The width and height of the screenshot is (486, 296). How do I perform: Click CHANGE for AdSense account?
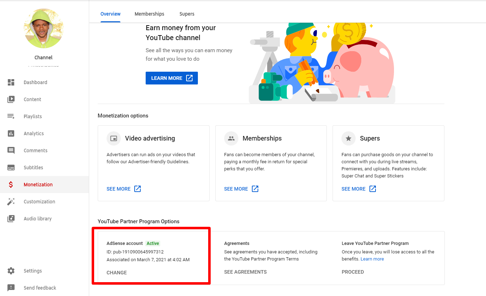tap(117, 273)
